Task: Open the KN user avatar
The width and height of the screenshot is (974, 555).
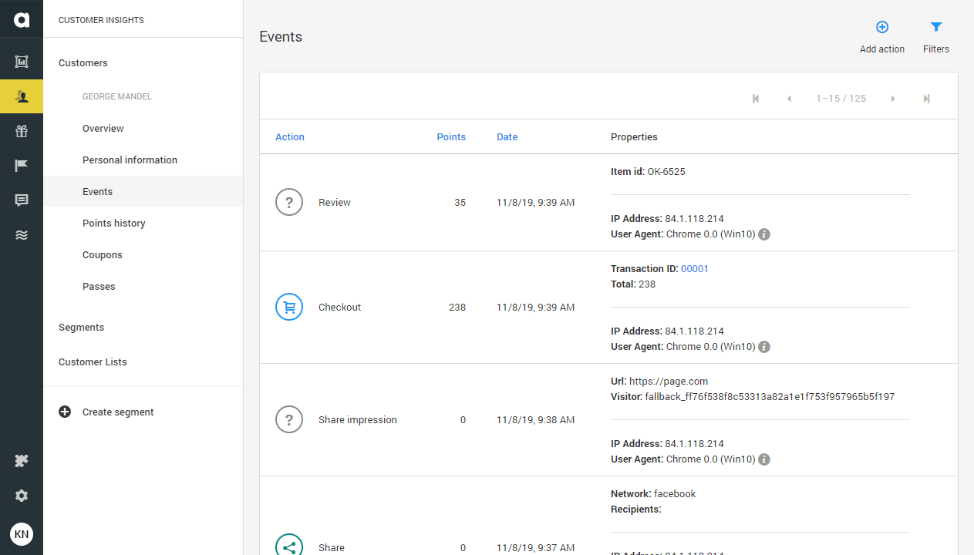Action: [22, 533]
